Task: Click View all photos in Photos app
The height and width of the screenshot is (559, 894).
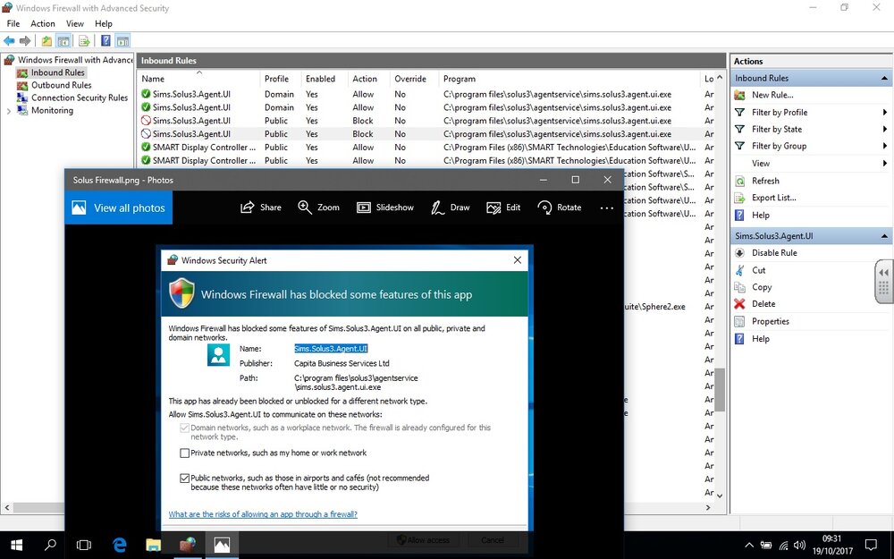Action: pos(119,208)
